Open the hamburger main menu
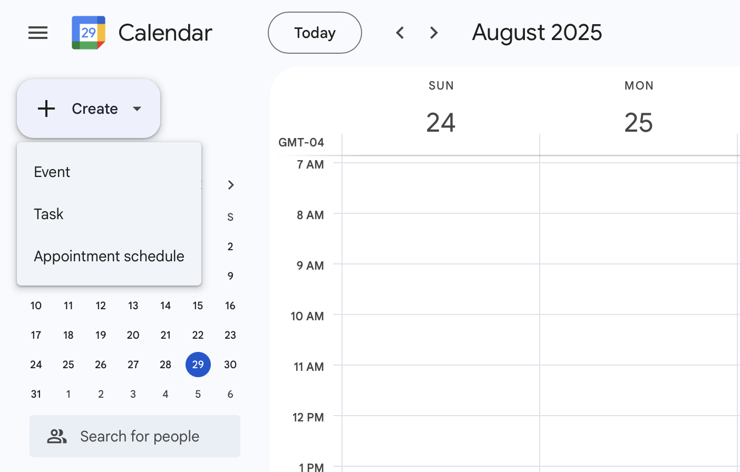 tap(38, 33)
